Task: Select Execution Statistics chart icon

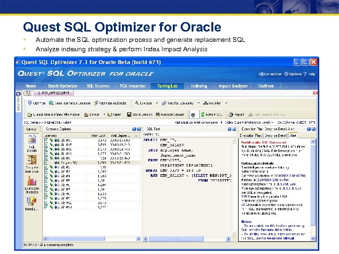Action: pos(32,181)
